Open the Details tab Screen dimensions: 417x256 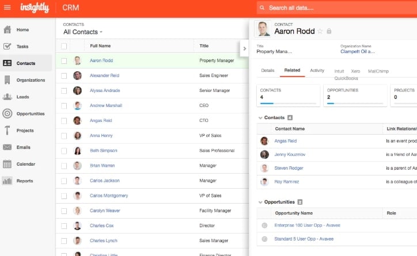(268, 70)
